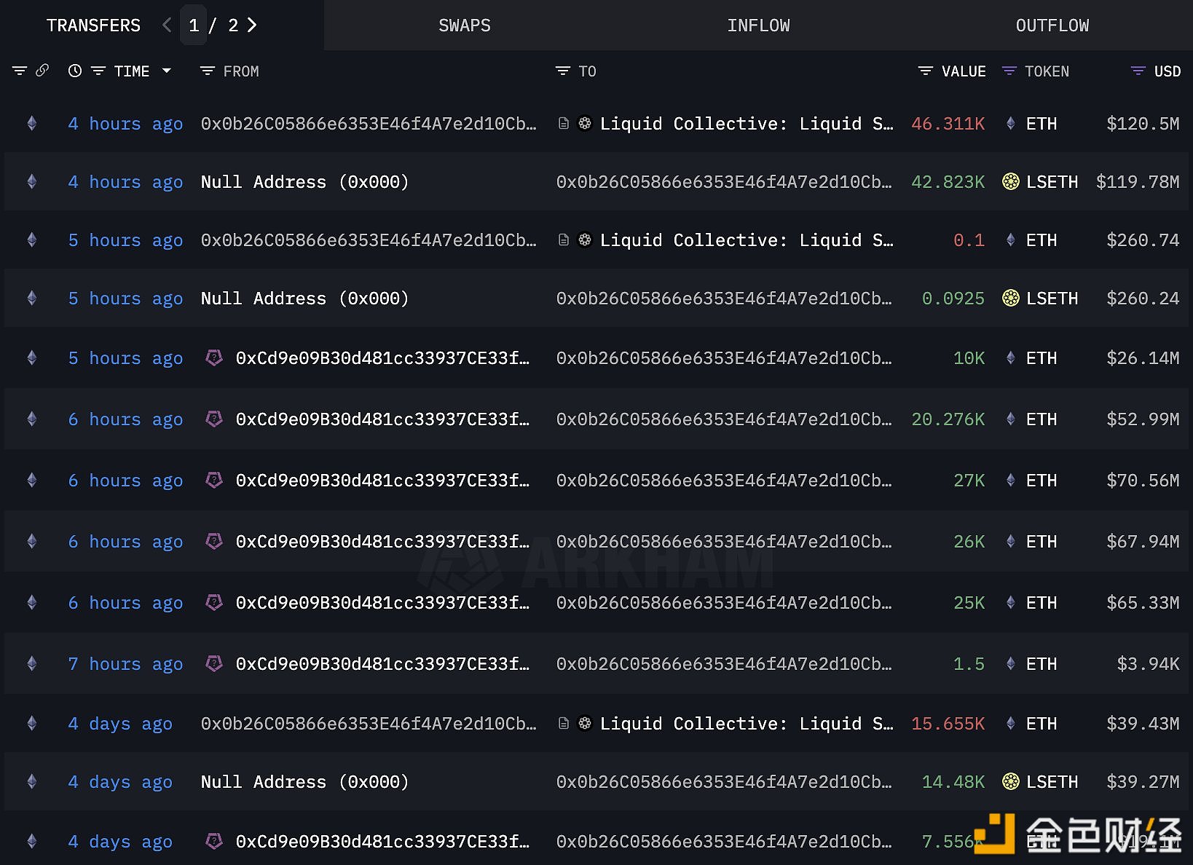1193x865 pixels.
Task: Click the link icon in header row
Action: pyautogui.click(x=42, y=71)
